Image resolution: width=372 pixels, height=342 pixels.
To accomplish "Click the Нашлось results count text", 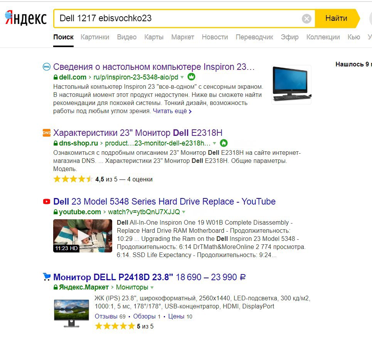I will click(x=353, y=64).
